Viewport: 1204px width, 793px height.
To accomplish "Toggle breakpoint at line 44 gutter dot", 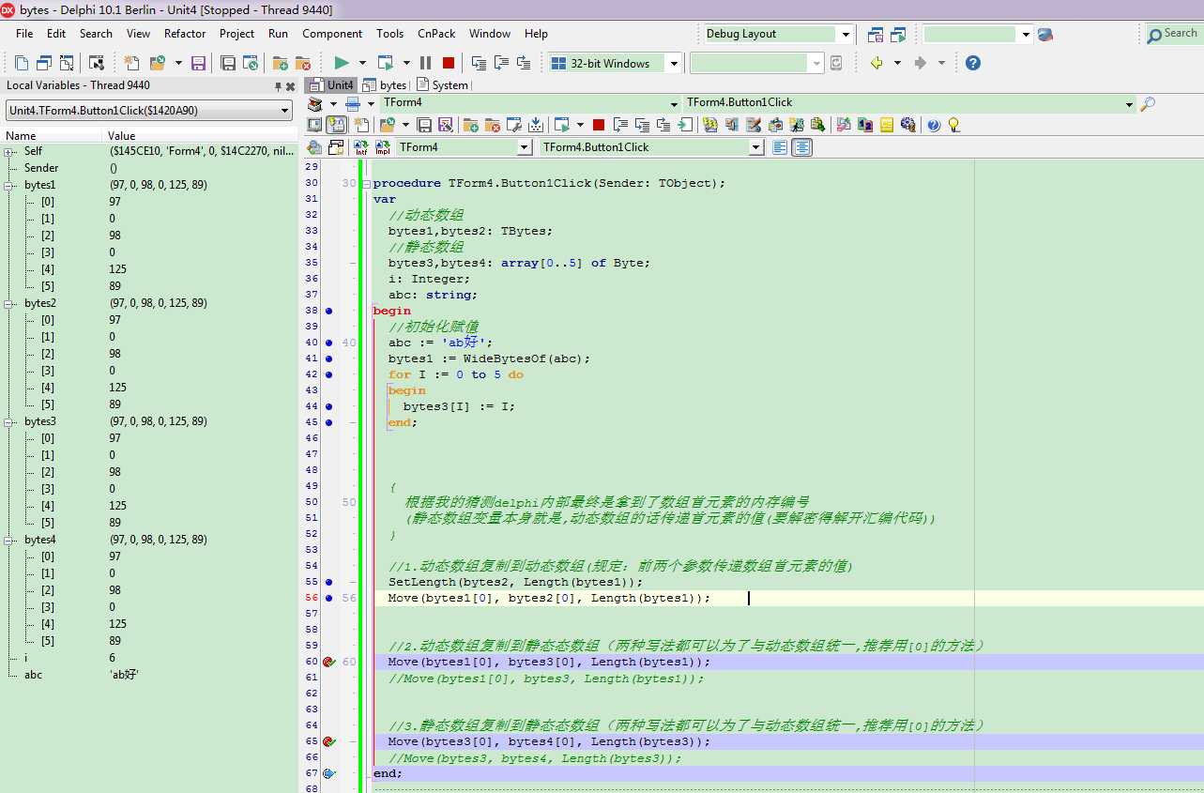I will tap(328, 406).
